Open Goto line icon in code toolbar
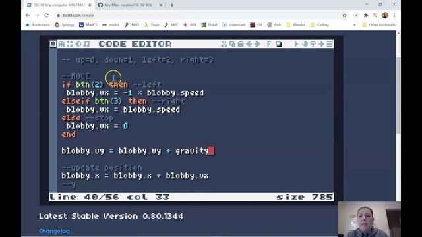Image resolution: width=422 pixels, height=237 pixels. point(321,44)
